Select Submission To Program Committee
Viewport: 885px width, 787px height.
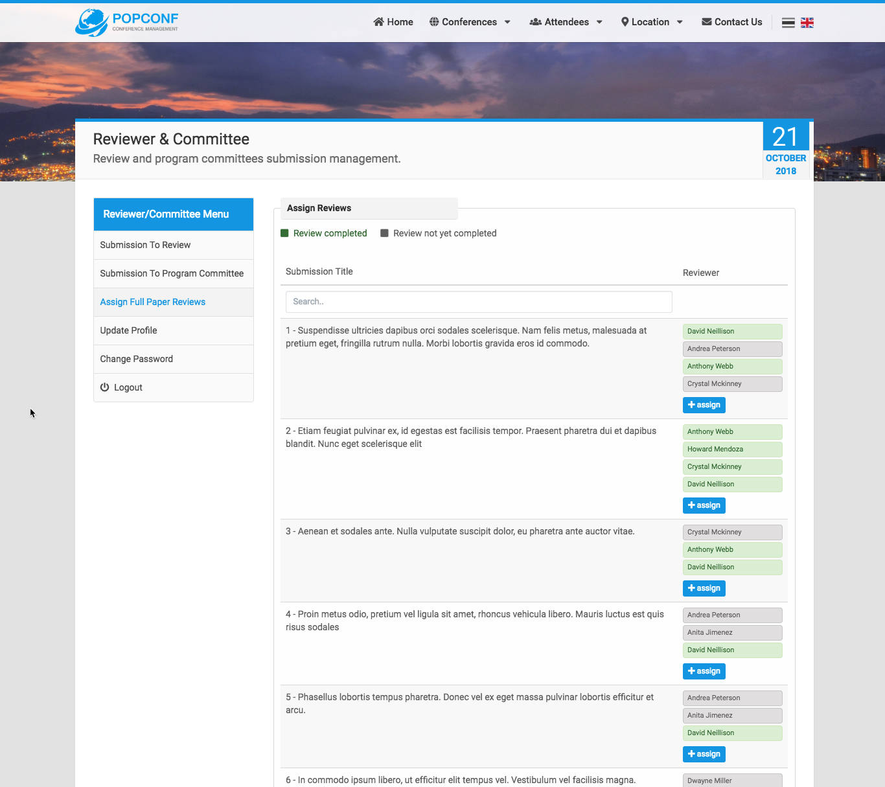[172, 273]
